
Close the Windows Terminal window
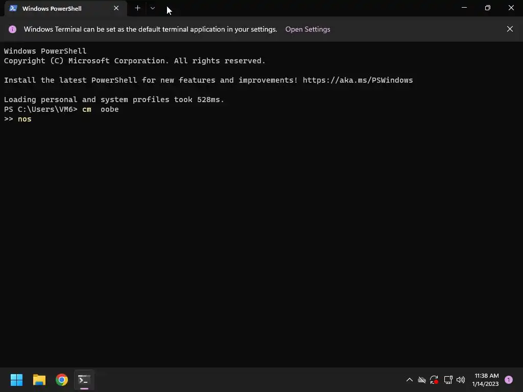tap(511, 8)
